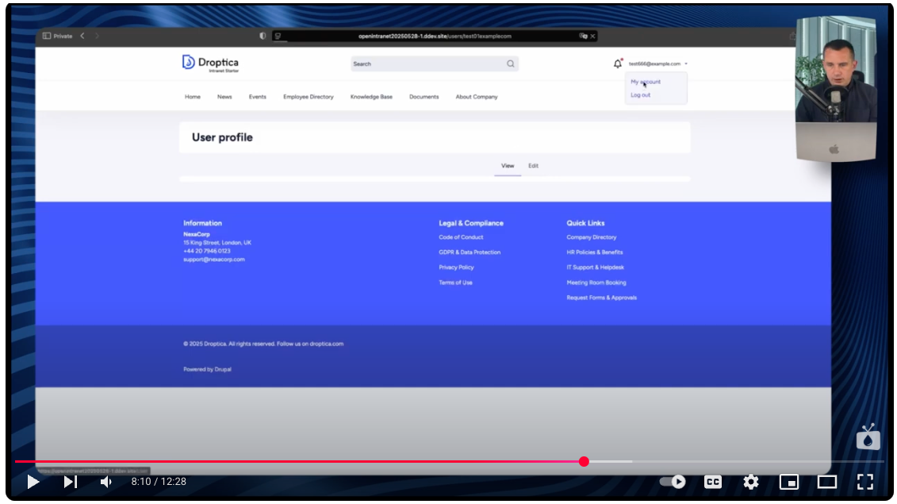
Task: Click the channel watermark icon
Action: 868,438
